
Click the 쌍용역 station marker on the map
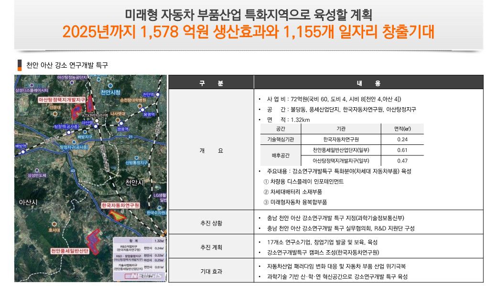(x=121, y=123)
